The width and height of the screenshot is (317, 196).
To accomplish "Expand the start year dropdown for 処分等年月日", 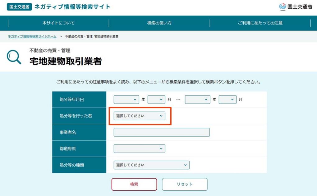I will [126, 100].
